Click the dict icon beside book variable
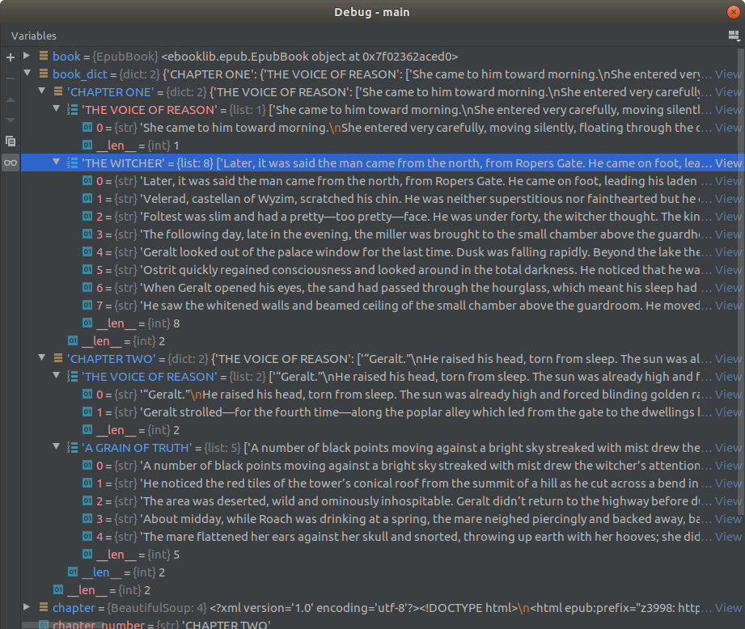Viewport: 745px width, 629px height. (x=43, y=56)
